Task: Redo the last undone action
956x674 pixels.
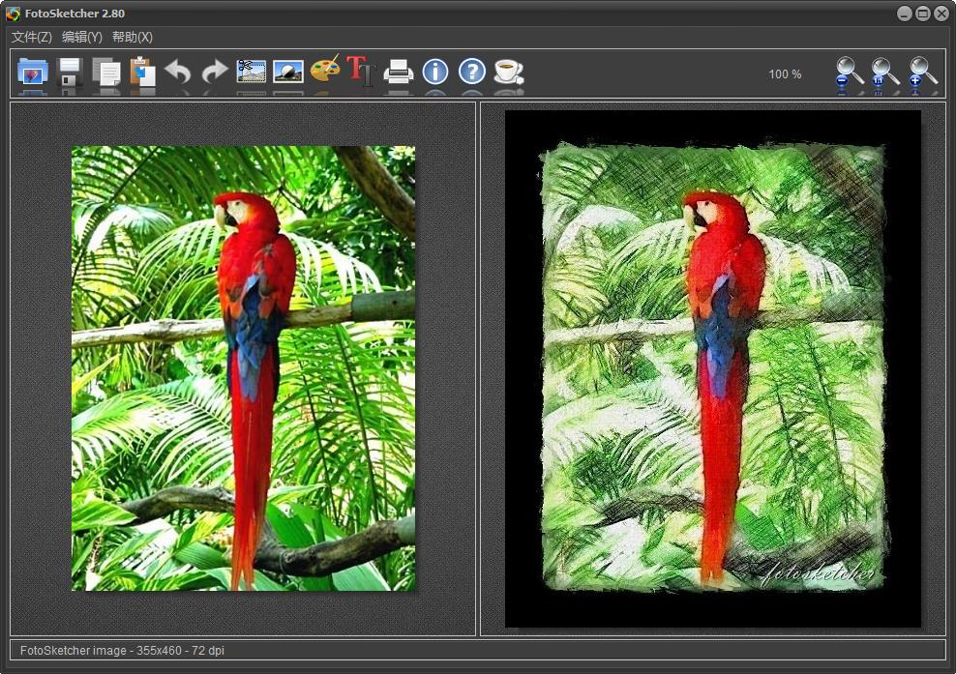Action: pos(214,73)
